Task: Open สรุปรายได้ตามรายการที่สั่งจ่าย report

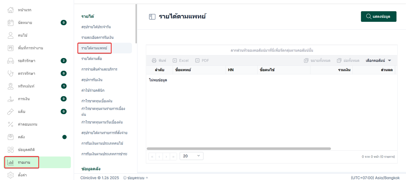Action: pyautogui.click(x=104, y=133)
